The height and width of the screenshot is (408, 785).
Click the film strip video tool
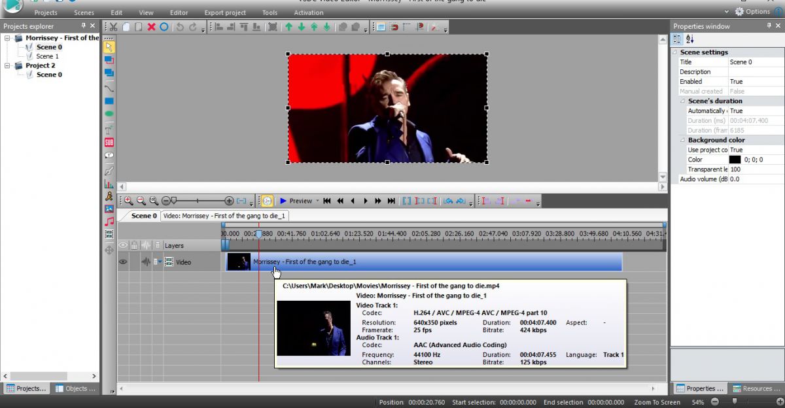point(109,234)
